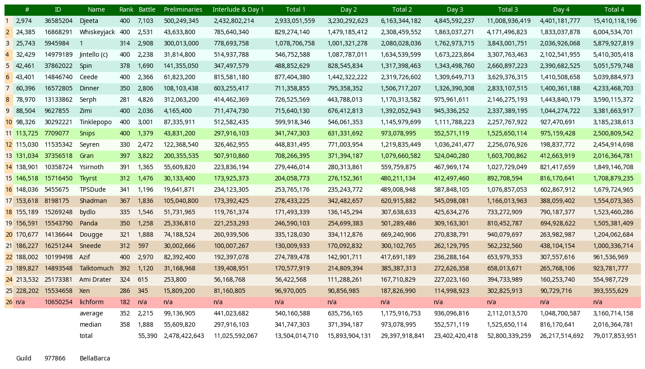Select Serph's Battle value '4,826'
The image size is (645, 369).
pos(145,99)
